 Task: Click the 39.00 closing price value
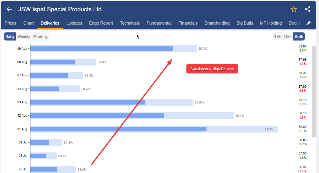[x=302, y=46]
